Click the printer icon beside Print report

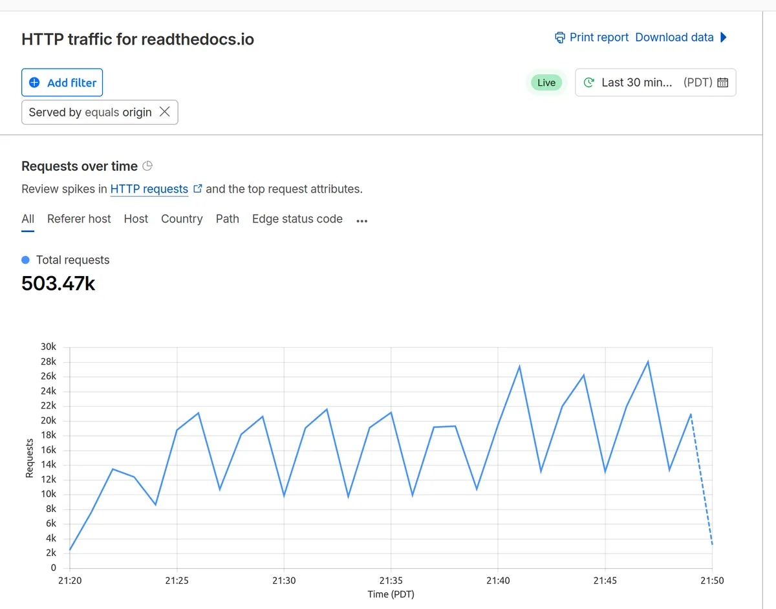(x=560, y=37)
